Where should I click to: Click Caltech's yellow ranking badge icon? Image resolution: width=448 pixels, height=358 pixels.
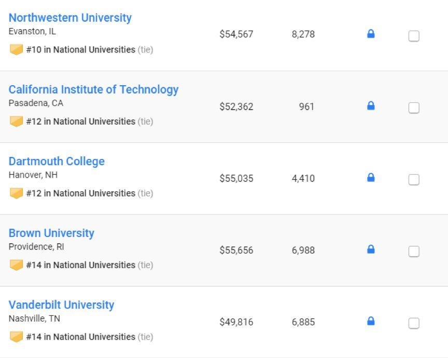click(x=16, y=122)
